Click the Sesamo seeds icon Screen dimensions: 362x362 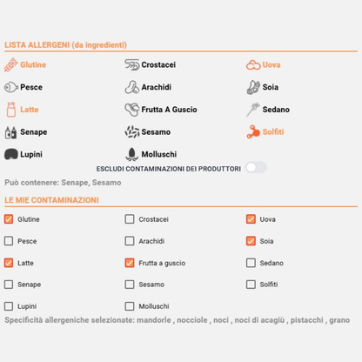132,131
